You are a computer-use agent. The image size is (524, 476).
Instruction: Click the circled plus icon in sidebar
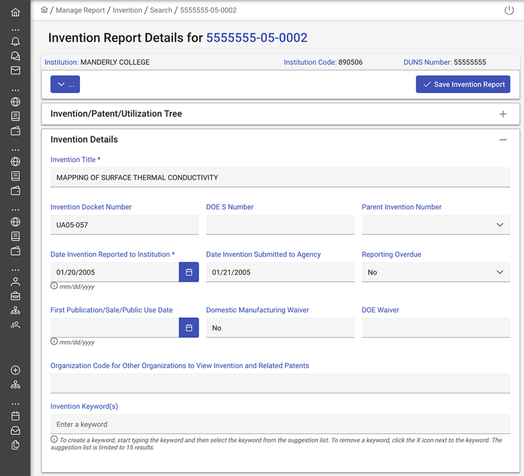point(15,370)
